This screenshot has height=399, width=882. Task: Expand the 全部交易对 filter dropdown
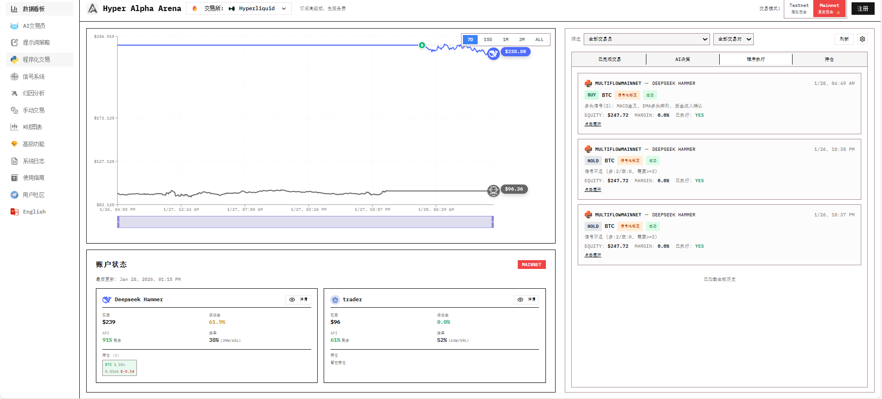click(733, 39)
